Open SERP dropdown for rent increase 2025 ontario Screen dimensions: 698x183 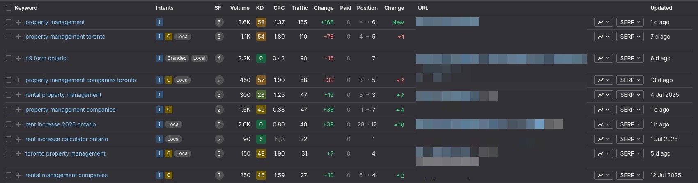[630, 124]
